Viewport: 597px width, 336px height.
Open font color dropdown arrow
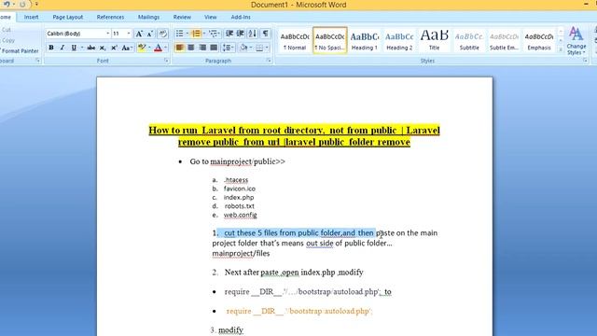coord(166,48)
